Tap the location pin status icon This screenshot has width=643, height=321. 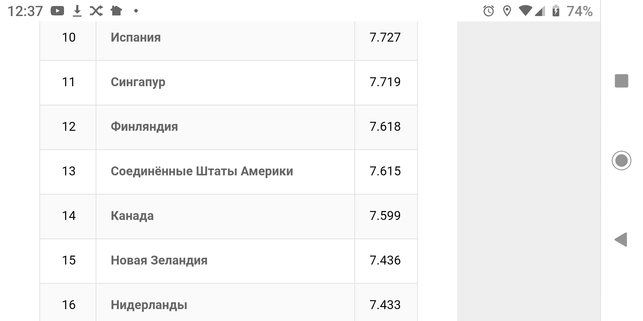coord(507,11)
